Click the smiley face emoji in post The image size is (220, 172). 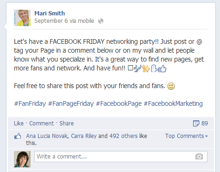(171, 86)
